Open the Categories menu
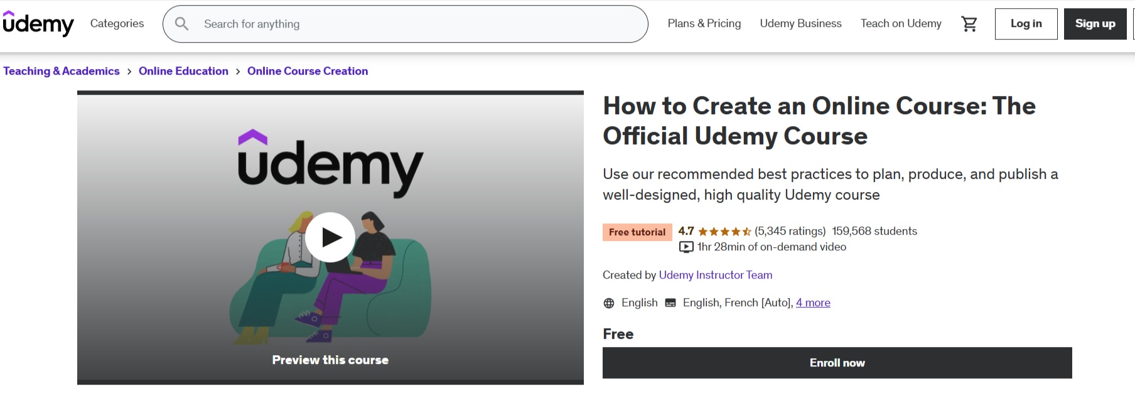This screenshot has height=406, width=1135. 117,23
